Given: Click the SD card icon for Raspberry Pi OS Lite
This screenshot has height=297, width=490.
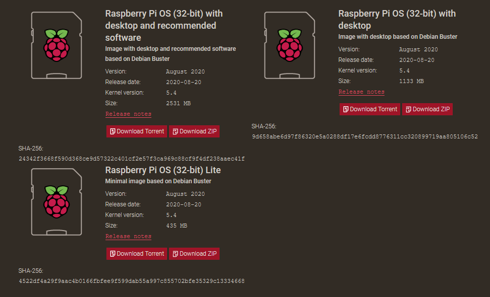Looking at the screenshot, I should pos(56,201).
